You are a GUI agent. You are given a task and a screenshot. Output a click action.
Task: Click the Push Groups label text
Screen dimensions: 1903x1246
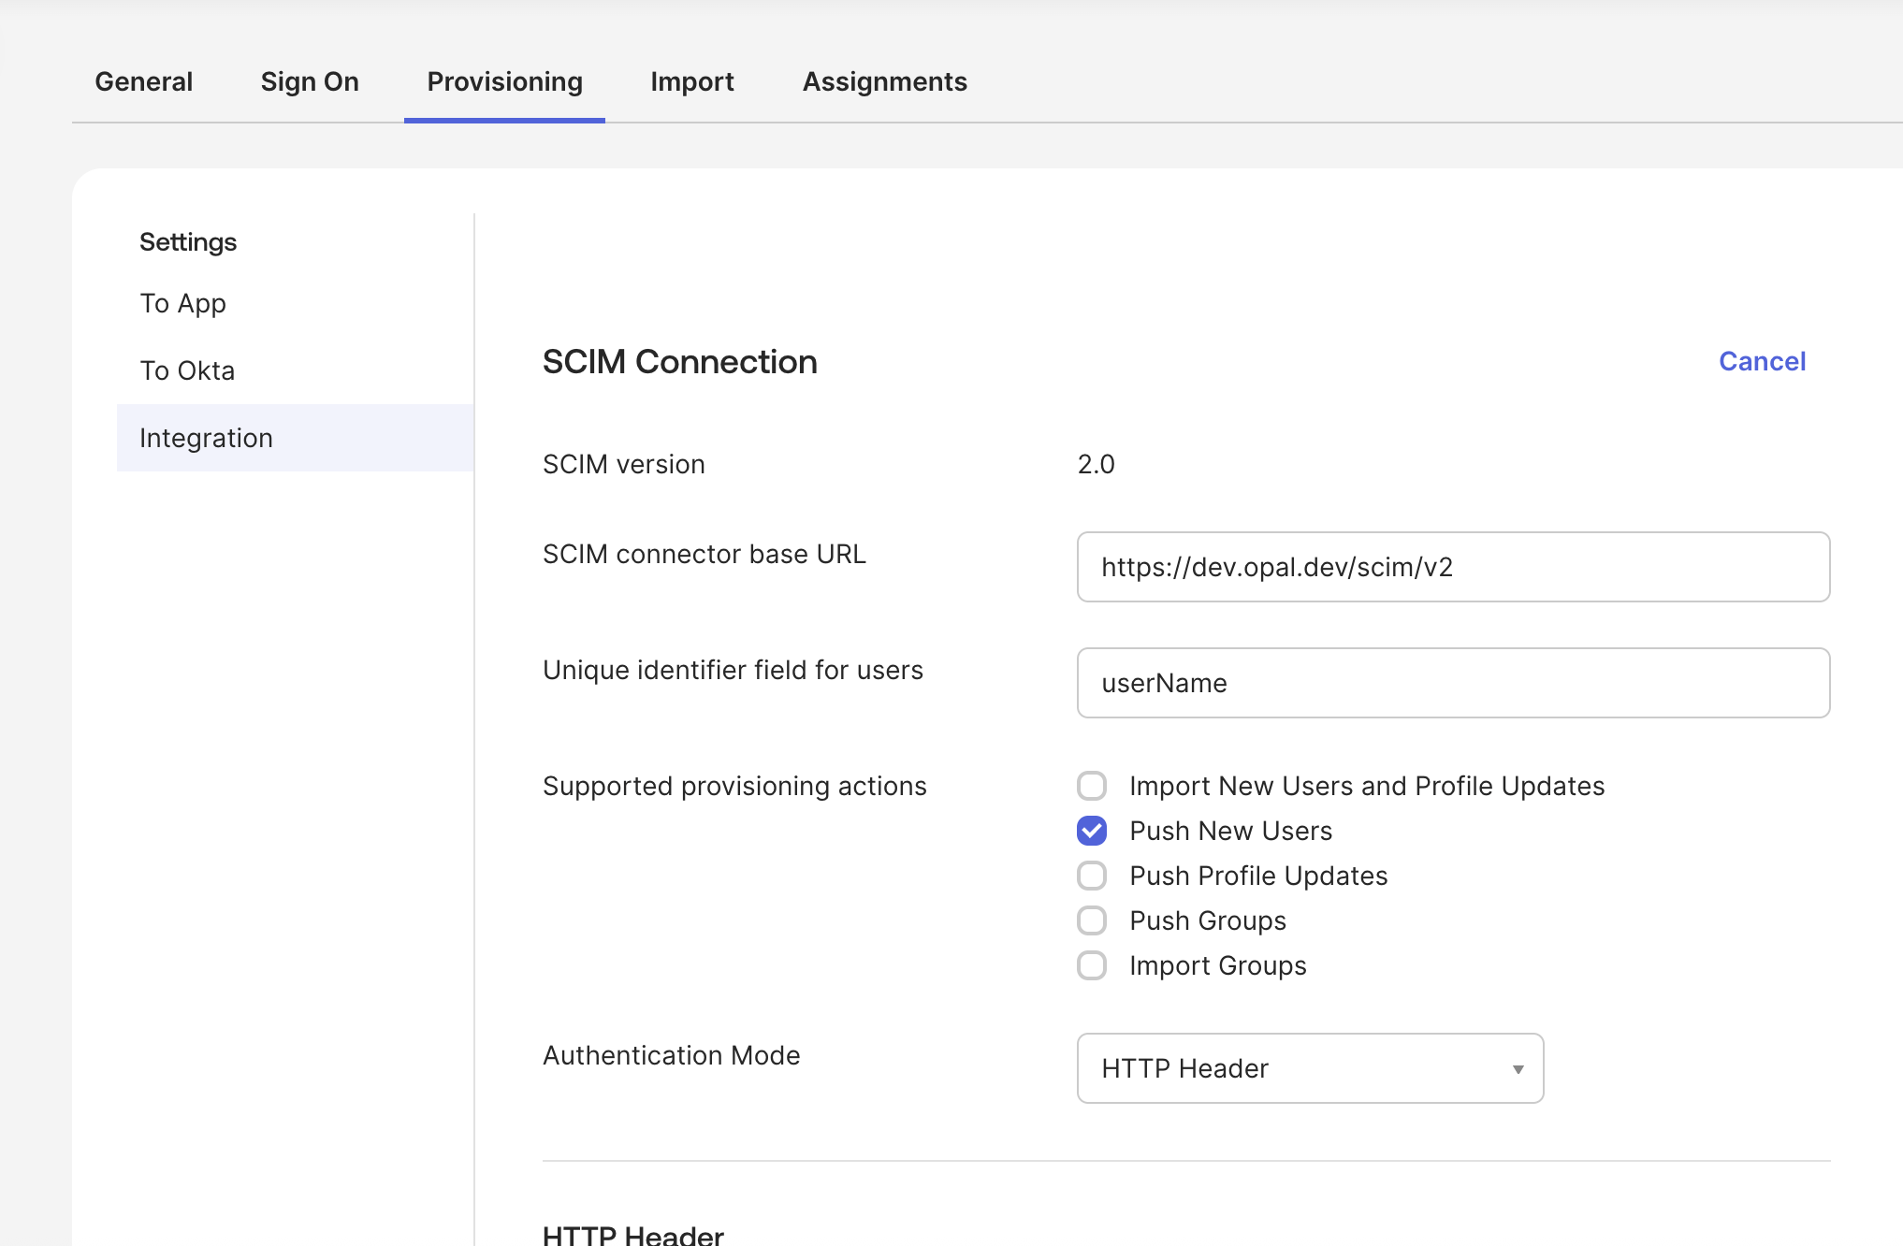[1207, 920]
